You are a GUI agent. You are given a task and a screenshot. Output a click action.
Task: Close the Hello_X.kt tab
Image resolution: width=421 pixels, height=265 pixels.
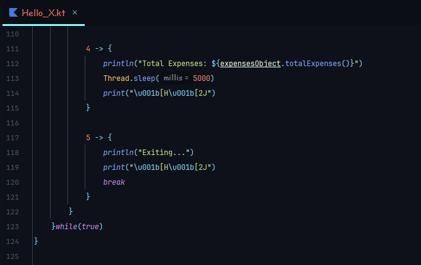pos(75,12)
